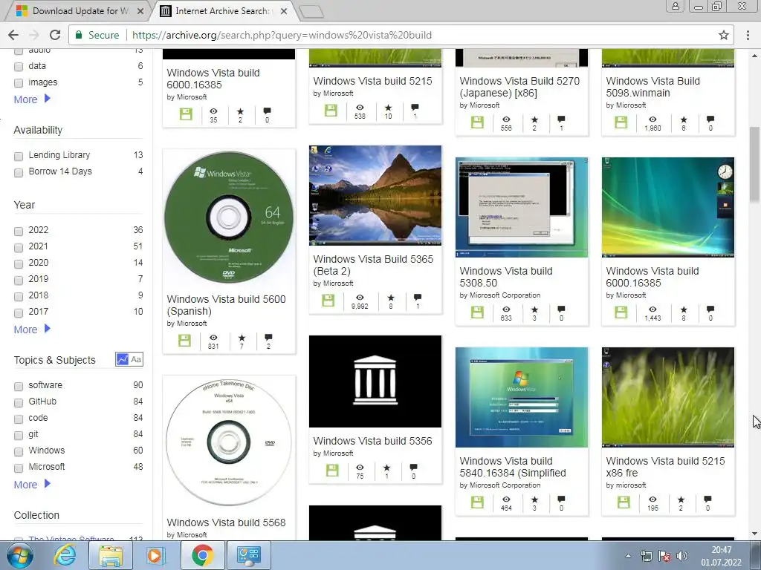
Task: Open Control Panel icon on the taskbar
Action: pos(248,555)
